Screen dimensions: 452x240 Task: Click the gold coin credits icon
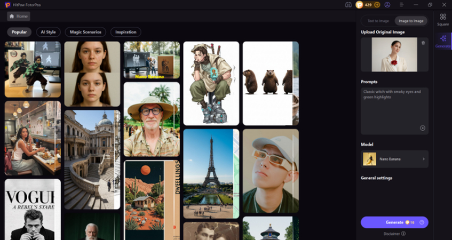(x=359, y=5)
